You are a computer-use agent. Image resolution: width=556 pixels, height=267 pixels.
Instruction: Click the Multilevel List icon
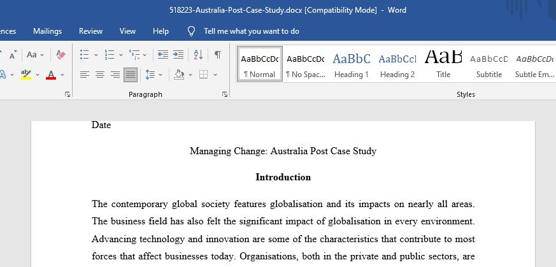coord(134,55)
